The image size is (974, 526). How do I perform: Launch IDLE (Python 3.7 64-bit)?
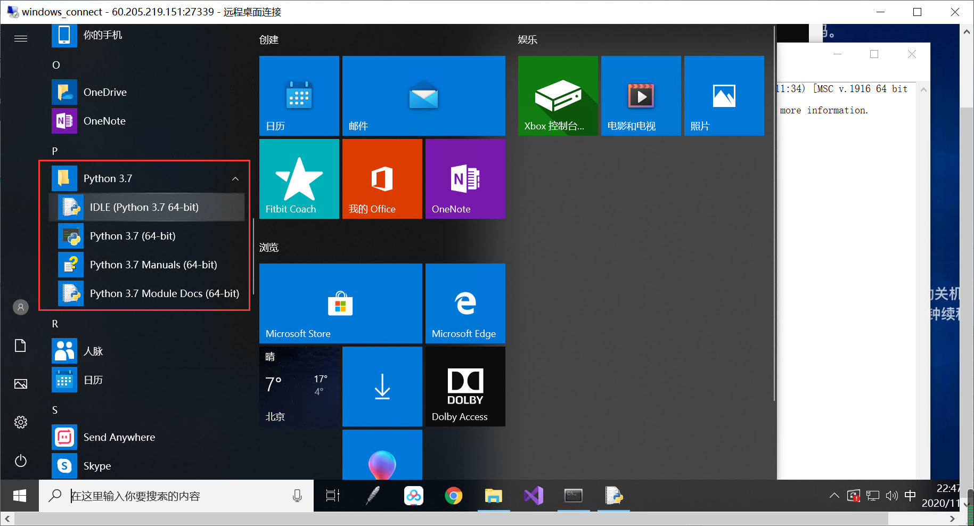tap(147, 207)
